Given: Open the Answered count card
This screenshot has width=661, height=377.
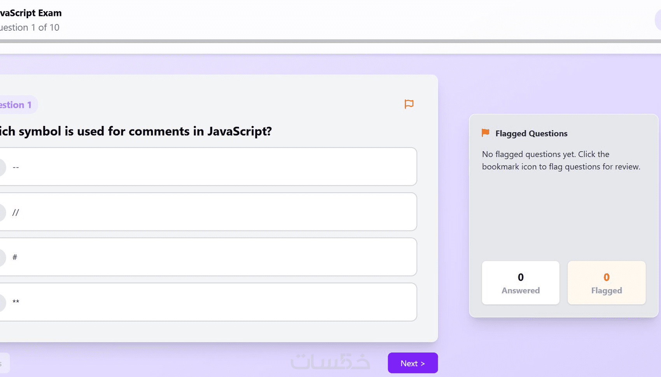Looking at the screenshot, I should click(520, 283).
